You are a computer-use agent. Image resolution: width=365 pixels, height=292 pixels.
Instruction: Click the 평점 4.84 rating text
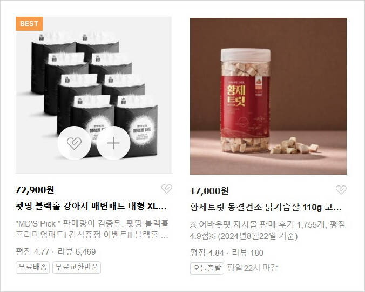207,253
